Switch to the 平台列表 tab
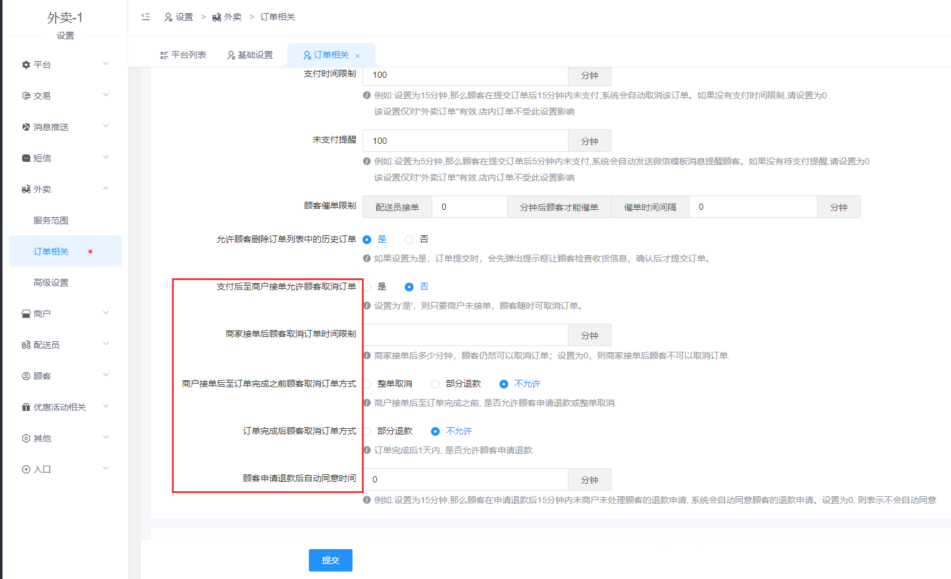 (183, 55)
